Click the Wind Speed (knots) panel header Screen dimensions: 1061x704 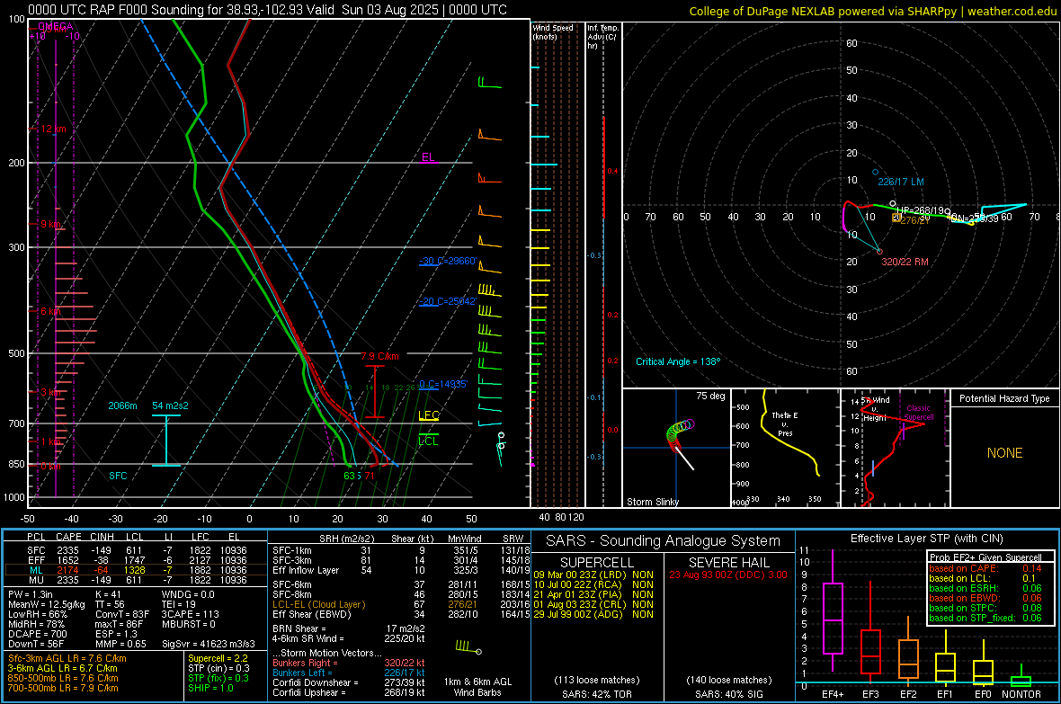[x=553, y=31]
